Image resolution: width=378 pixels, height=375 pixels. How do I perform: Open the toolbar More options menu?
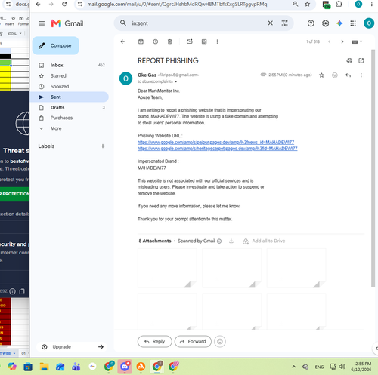[217, 41]
